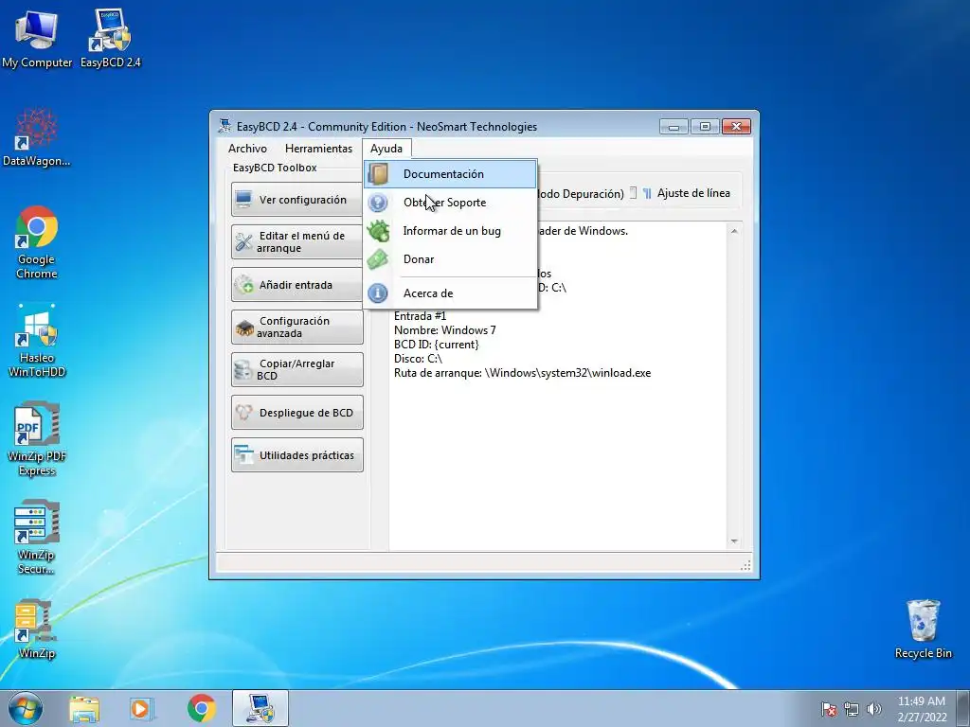Click the volume speaker tray icon
The image size is (970, 727).
coord(873,709)
